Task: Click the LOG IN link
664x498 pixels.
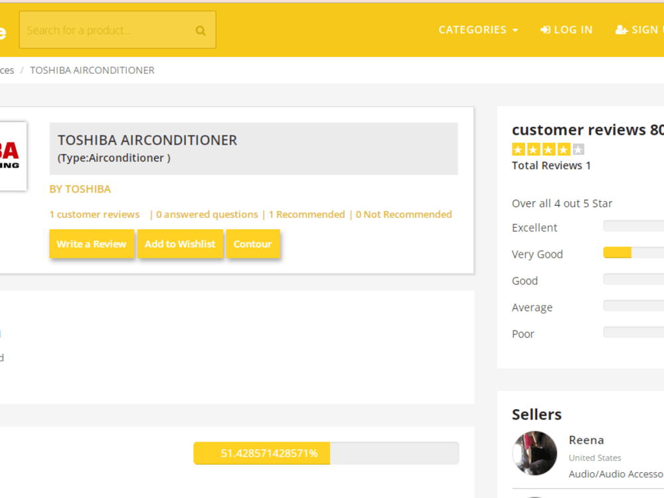Action: (x=566, y=30)
